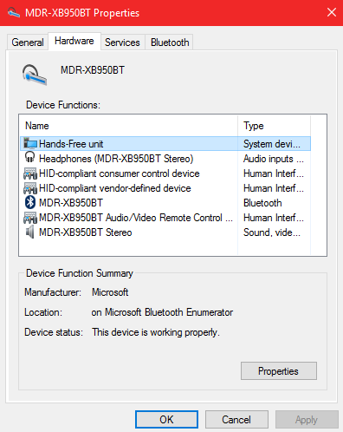Image resolution: width=343 pixels, height=432 pixels.
Task: Click the Bluetooth logo icon next to MDR-XB950BT
Action: (x=30, y=202)
